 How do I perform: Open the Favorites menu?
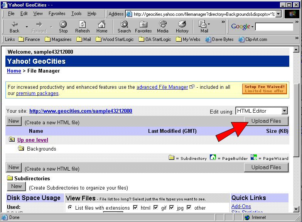coord(57,14)
